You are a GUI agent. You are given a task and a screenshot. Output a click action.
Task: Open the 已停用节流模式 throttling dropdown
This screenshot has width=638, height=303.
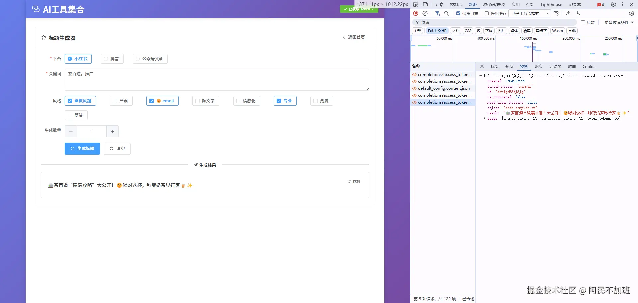coord(530,14)
